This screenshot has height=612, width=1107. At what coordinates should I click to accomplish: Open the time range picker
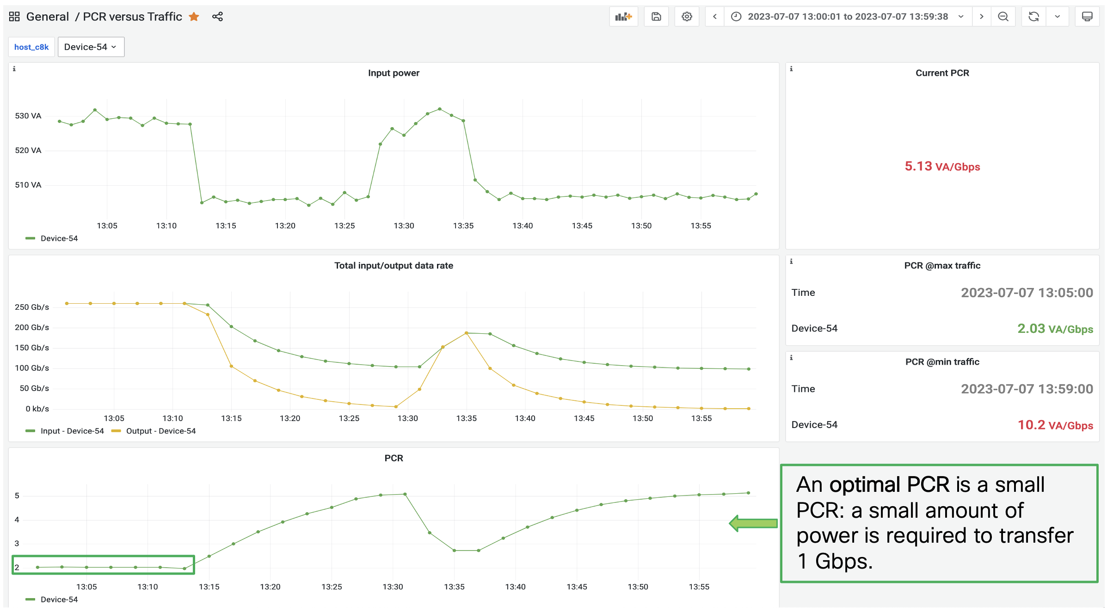848,17
